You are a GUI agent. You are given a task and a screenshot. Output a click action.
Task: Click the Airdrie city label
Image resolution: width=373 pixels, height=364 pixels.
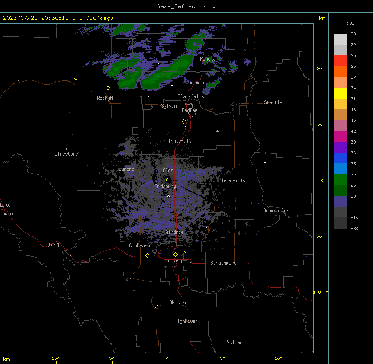175,232
